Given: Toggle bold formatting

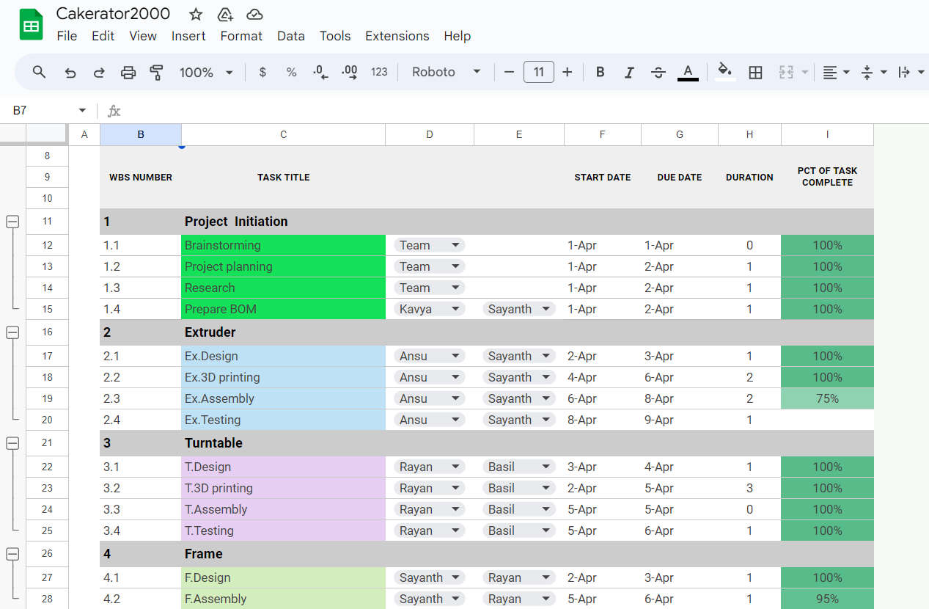Looking at the screenshot, I should pos(600,72).
